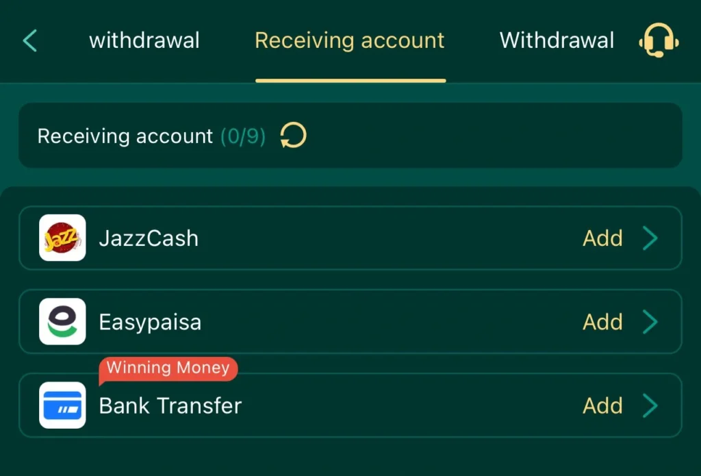This screenshot has height=476, width=701.
Task: Tap the JazzCash logo icon
Action: click(61, 238)
